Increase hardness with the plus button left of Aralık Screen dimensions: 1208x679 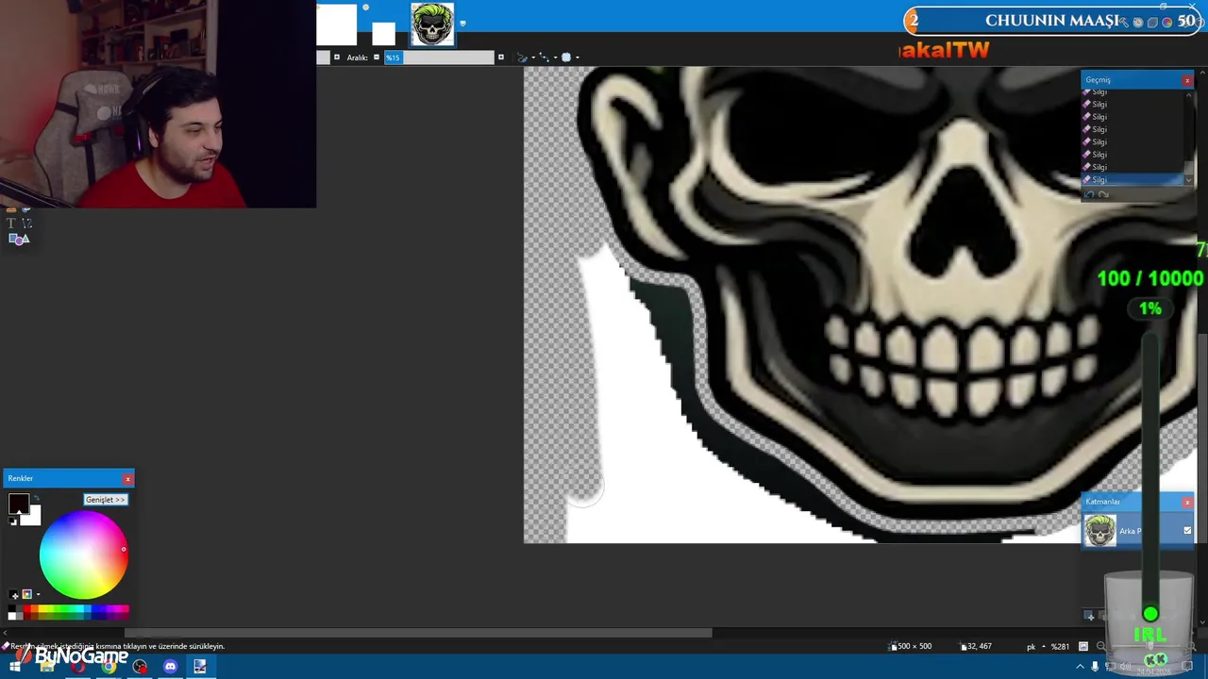tap(337, 58)
